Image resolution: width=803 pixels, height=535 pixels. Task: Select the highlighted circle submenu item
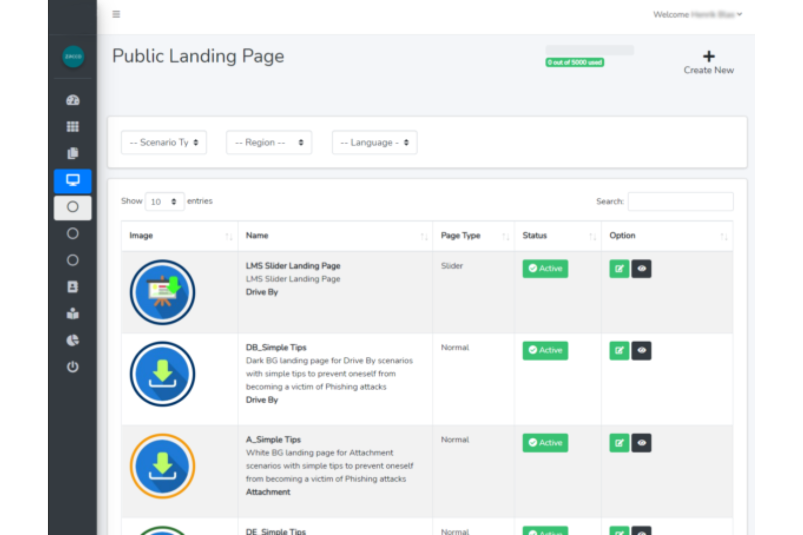73,207
